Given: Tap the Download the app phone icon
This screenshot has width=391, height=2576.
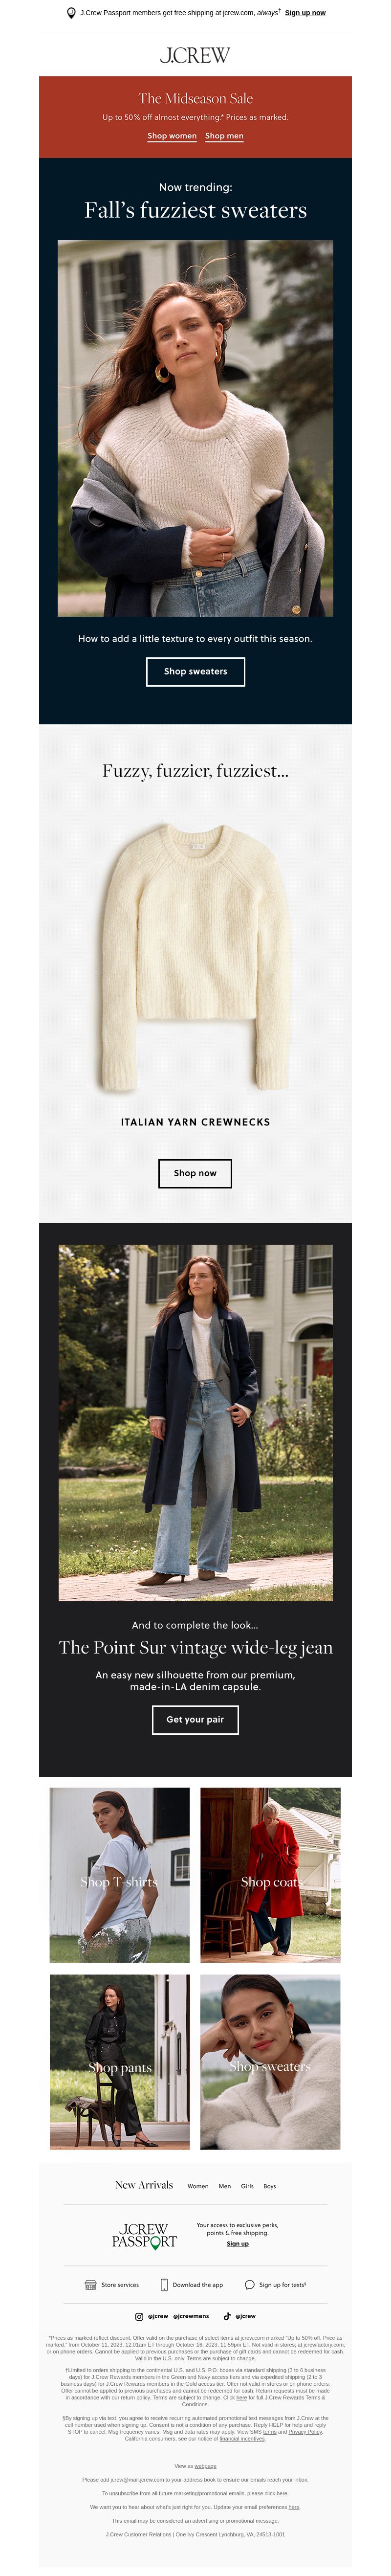Looking at the screenshot, I should (164, 2285).
